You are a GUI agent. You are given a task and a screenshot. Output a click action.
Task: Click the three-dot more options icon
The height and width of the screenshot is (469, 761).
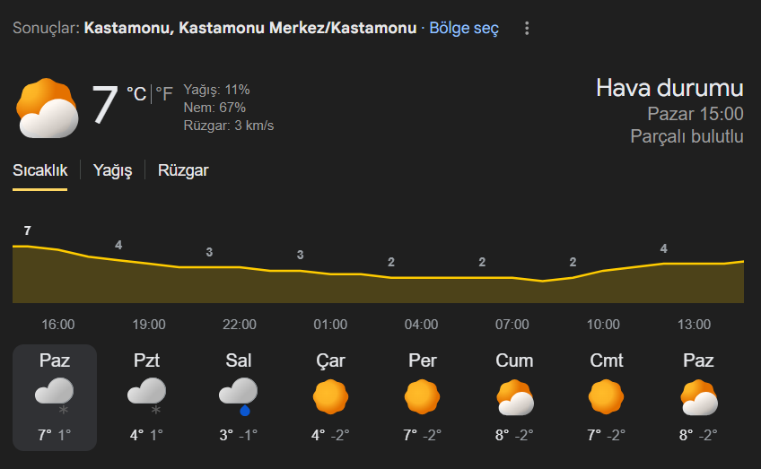(x=527, y=29)
